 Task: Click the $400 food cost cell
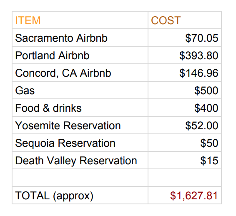[185, 108]
